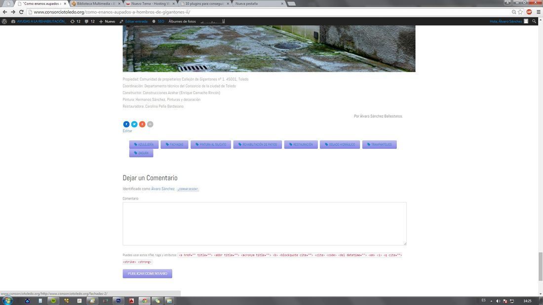Switch to Nueva pestaña tab
This screenshot has width=543, height=305.
(x=258, y=3)
